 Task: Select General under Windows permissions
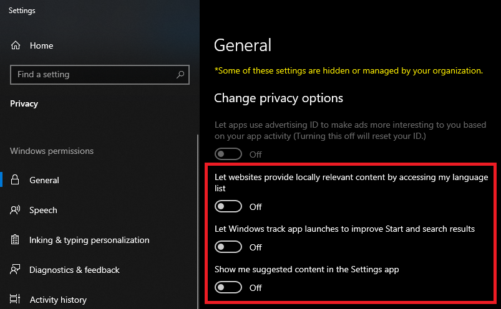click(x=44, y=180)
